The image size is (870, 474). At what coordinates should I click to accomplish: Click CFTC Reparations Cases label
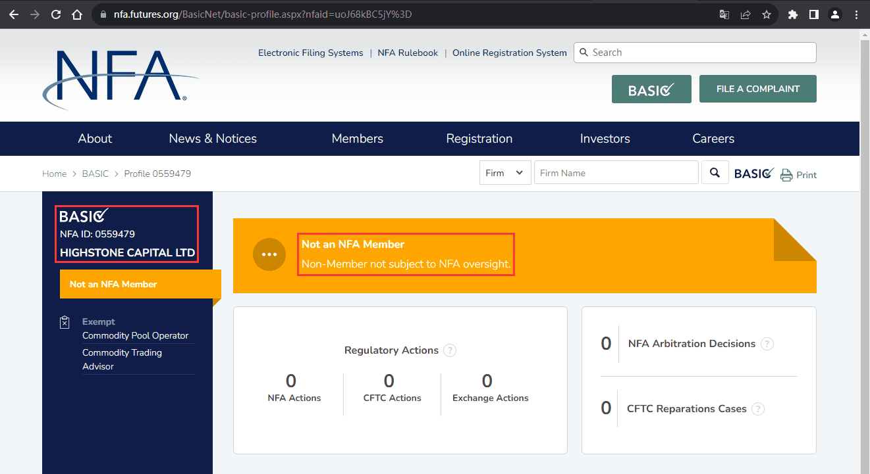687,409
